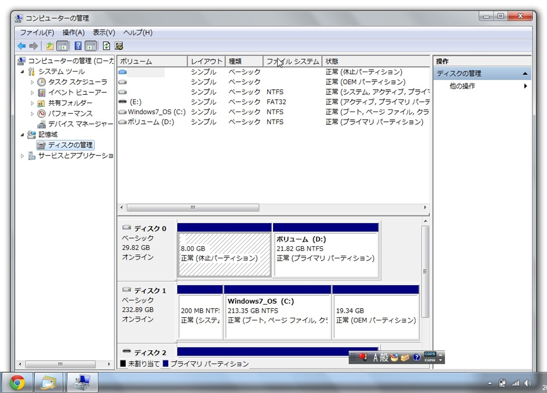Click the network signal icon in system tray
The width and height of the screenshot is (547, 393).
(515, 383)
